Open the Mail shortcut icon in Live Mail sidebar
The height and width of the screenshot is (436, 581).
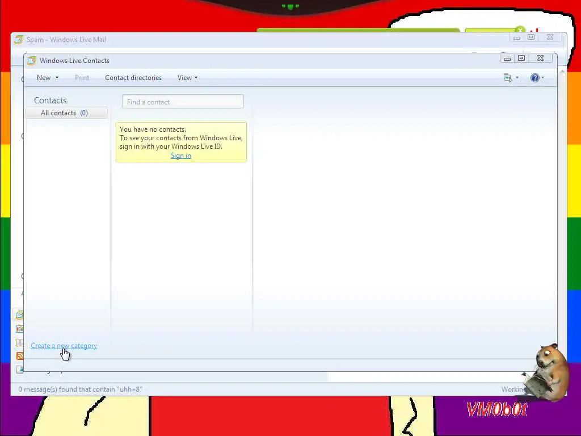pyautogui.click(x=20, y=315)
